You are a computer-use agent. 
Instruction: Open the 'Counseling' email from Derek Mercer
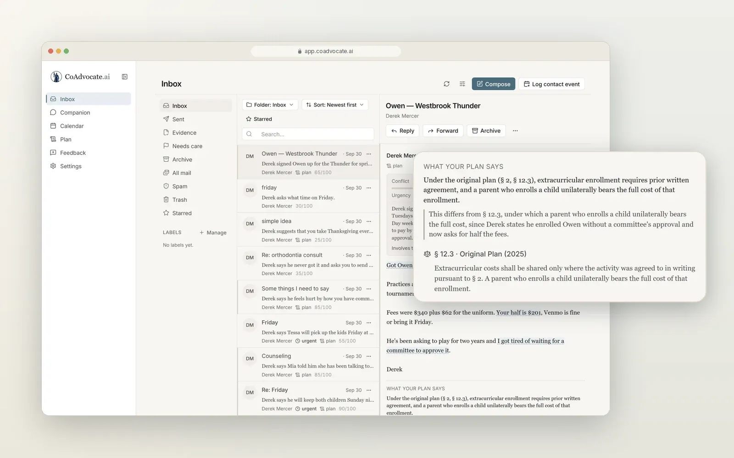[308, 365]
